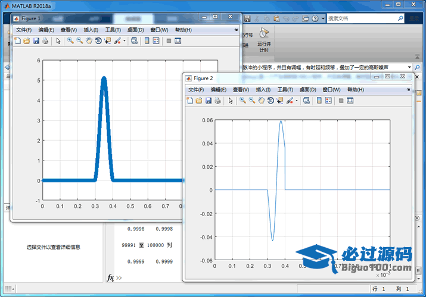Activate Zoom In tool in Figure 1
Viewport: 426px width, 297px height.
pos(70,41)
